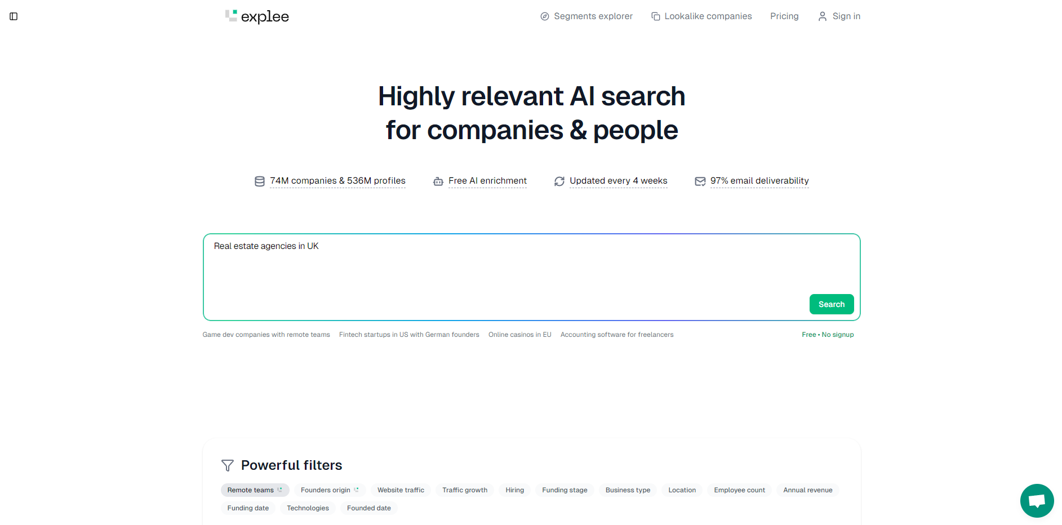Viewport: 1062px width, 525px height.
Task: Select the Remote teams filter chip
Action: pos(255,490)
